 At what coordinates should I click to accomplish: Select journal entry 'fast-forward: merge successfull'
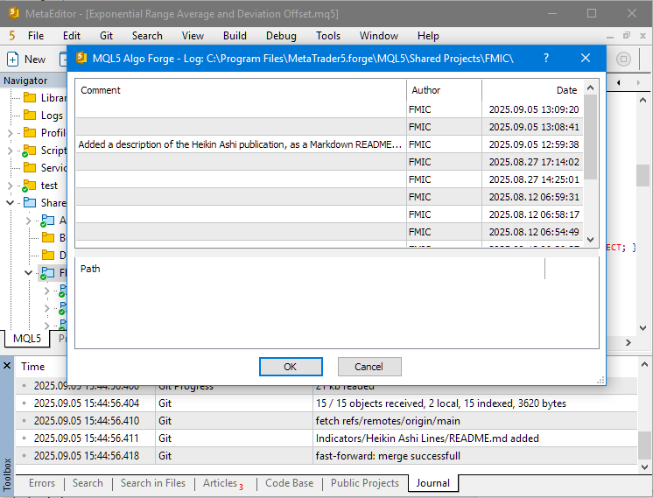pos(326,456)
